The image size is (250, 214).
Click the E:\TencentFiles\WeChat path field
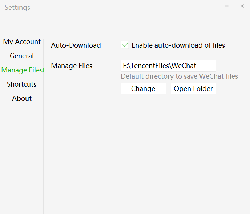tap(168, 66)
